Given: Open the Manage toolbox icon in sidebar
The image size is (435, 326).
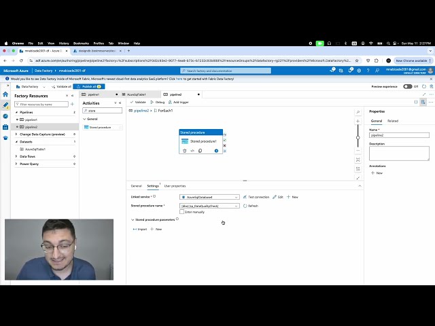Looking at the screenshot, I should tap(5, 127).
